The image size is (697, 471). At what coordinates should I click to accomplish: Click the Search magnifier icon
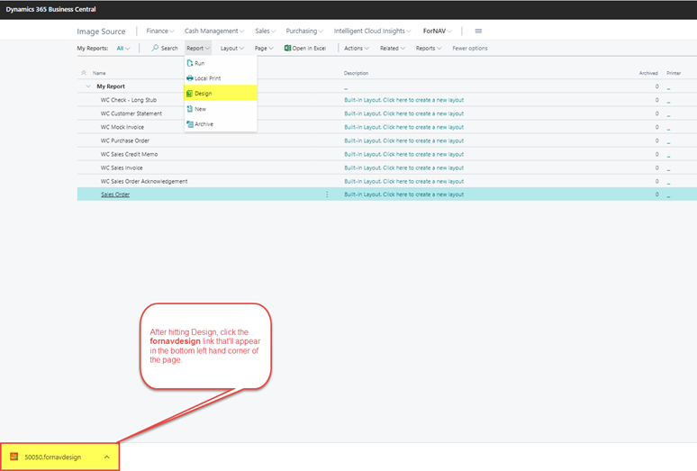click(155, 48)
